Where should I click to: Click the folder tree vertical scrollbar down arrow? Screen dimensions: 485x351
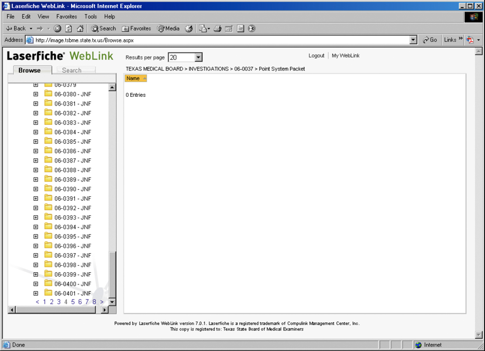click(112, 302)
